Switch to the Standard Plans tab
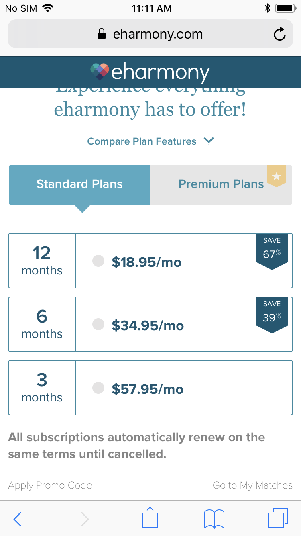301x536 pixels. 79,184
